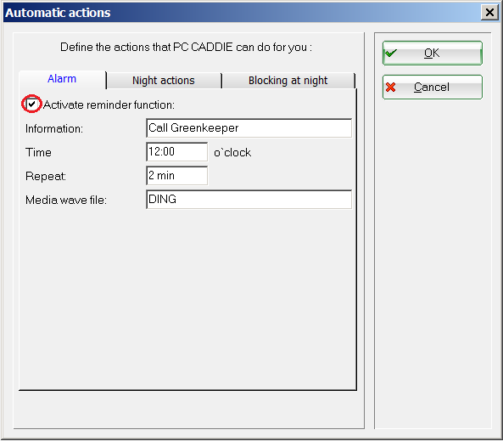Click the Repeat field showing 2 min

pyautogui.click(x=176, y=176)
